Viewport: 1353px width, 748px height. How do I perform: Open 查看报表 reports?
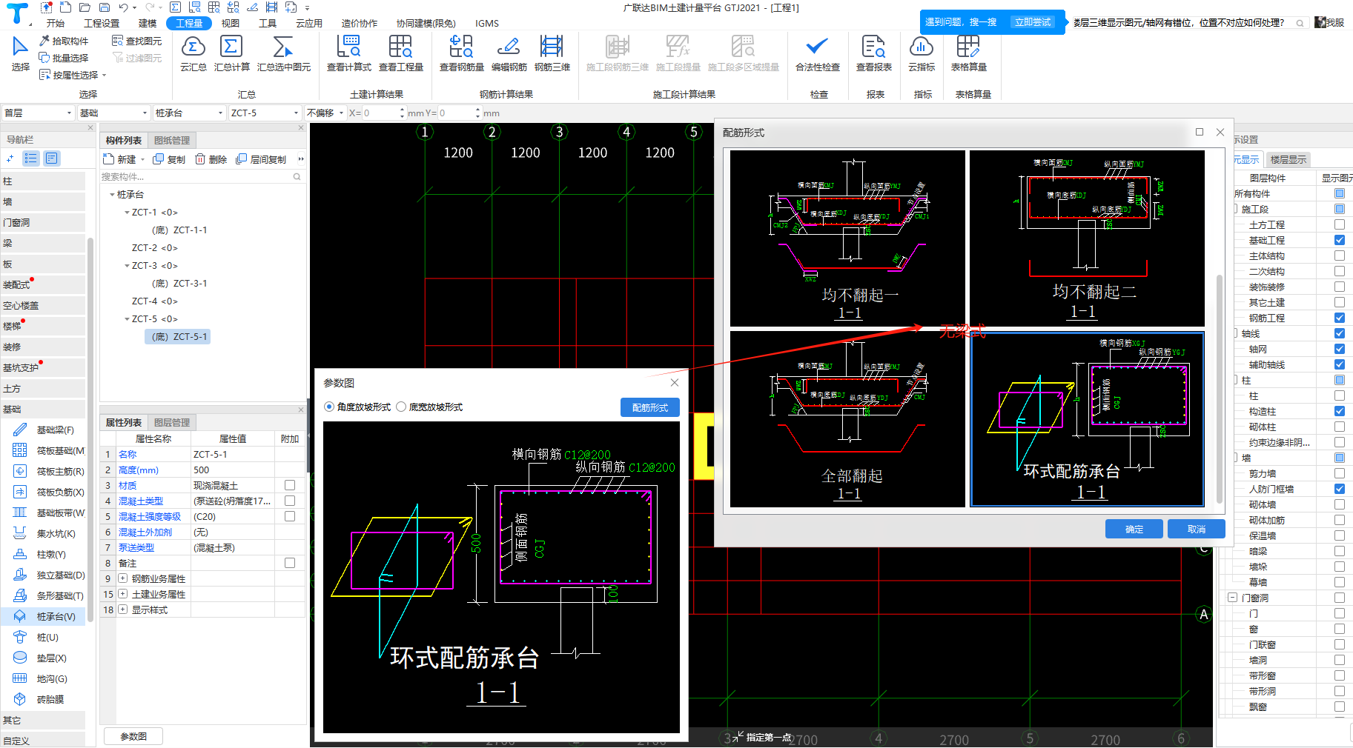(x=873, y=53)
